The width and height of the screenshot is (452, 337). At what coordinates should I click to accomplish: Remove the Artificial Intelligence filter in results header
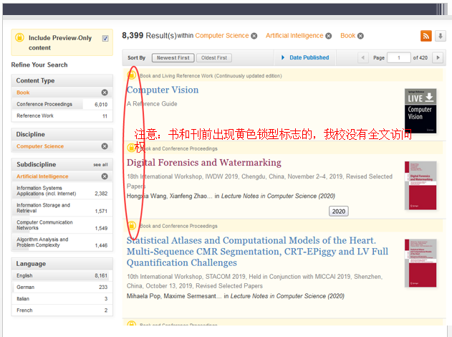click(x=329, y=36)
